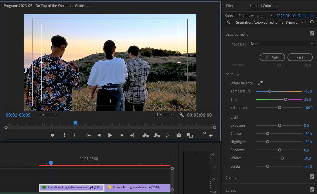Expand the Creative section
Viewport: 317px width, 194px height.
click(x=232, y=177)
